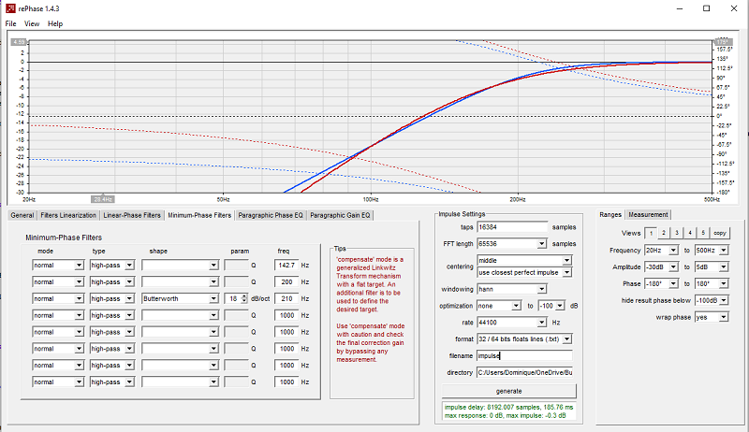Click the directory path field
Image resolution: width=749 pixels, height=432 pixels.
pos(524,372)
